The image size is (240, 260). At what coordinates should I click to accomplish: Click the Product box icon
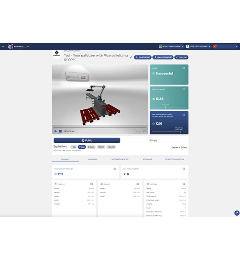[56, 184]
